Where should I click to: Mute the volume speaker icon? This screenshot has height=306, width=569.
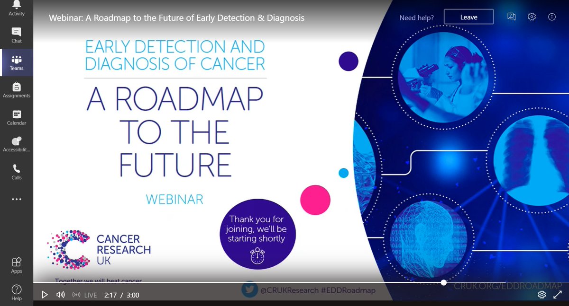point(60,295)
